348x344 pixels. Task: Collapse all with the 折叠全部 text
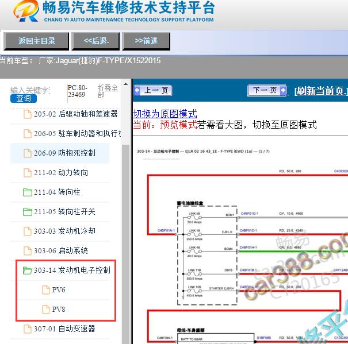[x=108, y=91]
